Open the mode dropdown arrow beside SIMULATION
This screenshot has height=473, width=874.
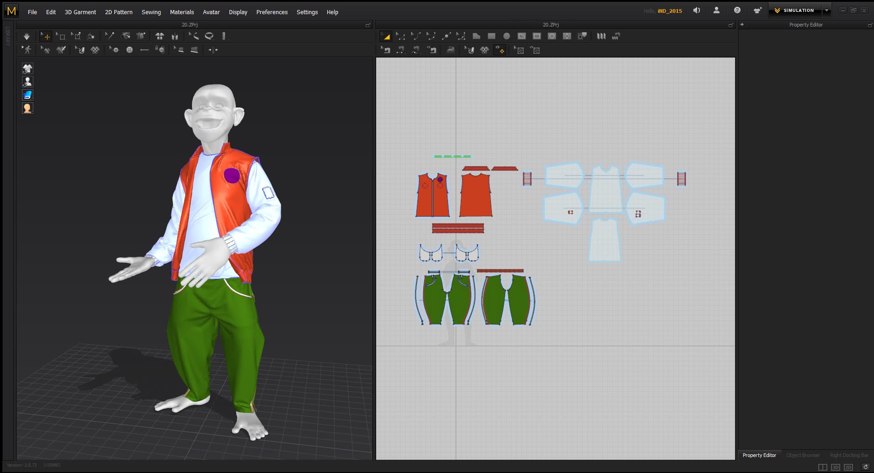pyautogui.click(x=826, y=11)
